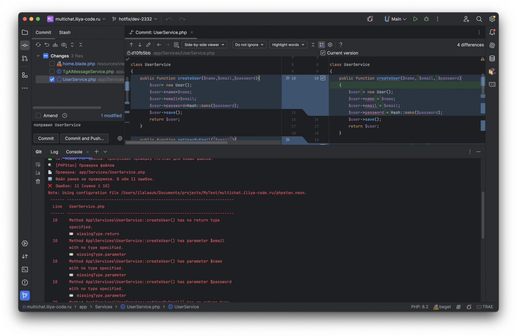Click the hotfix/dev-2332 branch selector
The height and width of the screenshot is (336, 517).
[x=135, y=19]
